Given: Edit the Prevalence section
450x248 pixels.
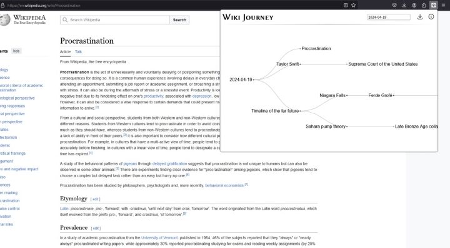Looking at the screenshot, I should pos(96,228).
